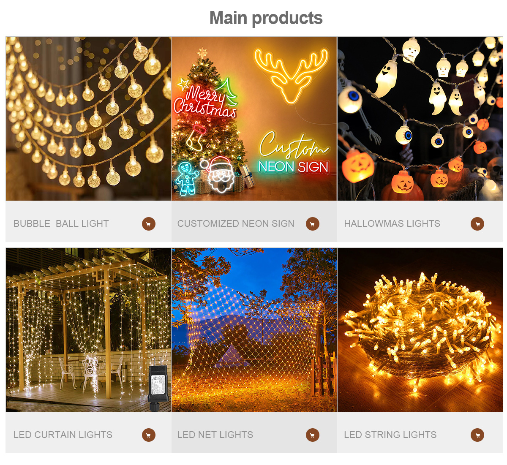Open the LED STRING LIGHTS product link
The width and height of the screenshot is (507, 465).
390,435
